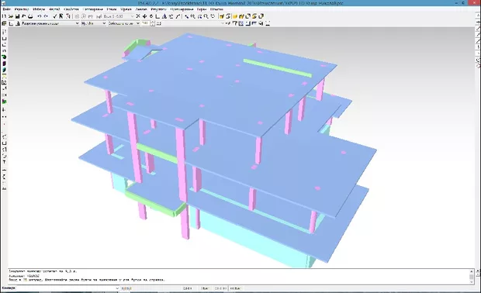Expand the command line dropdown arrow
The image size is (481, 293).
117,288
